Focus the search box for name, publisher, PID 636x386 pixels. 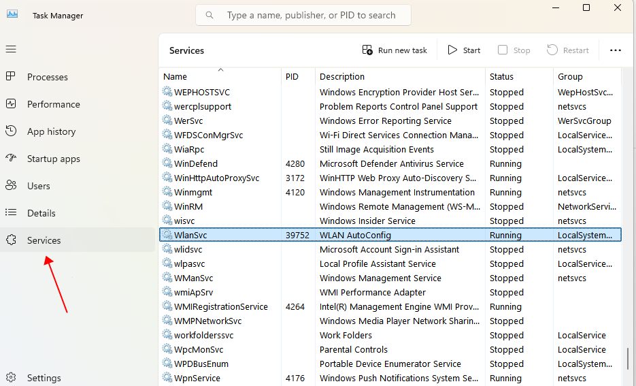(303, 15)
